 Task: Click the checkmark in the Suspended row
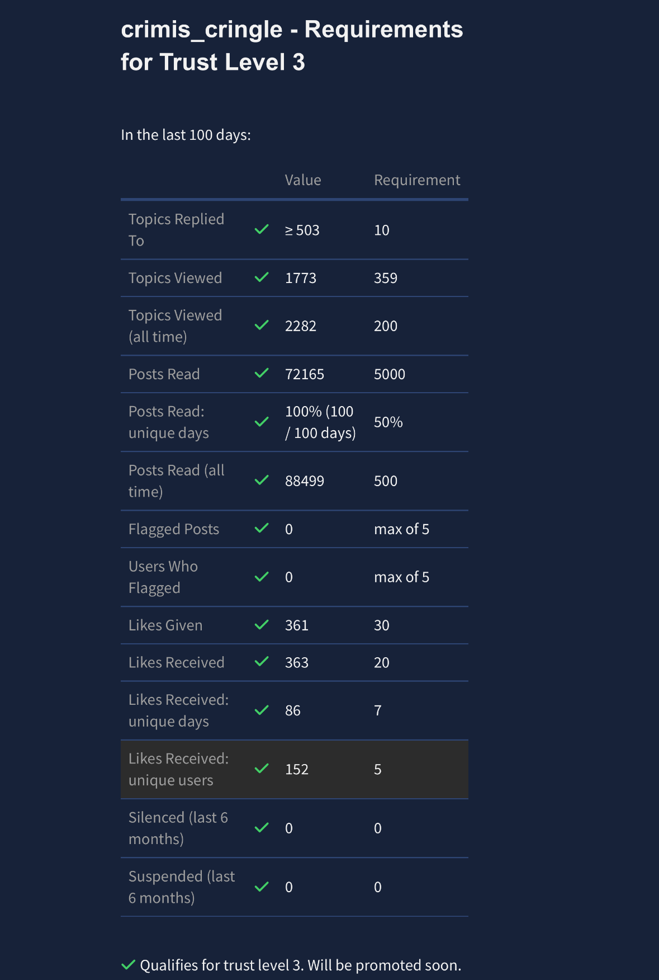[262, 887]
